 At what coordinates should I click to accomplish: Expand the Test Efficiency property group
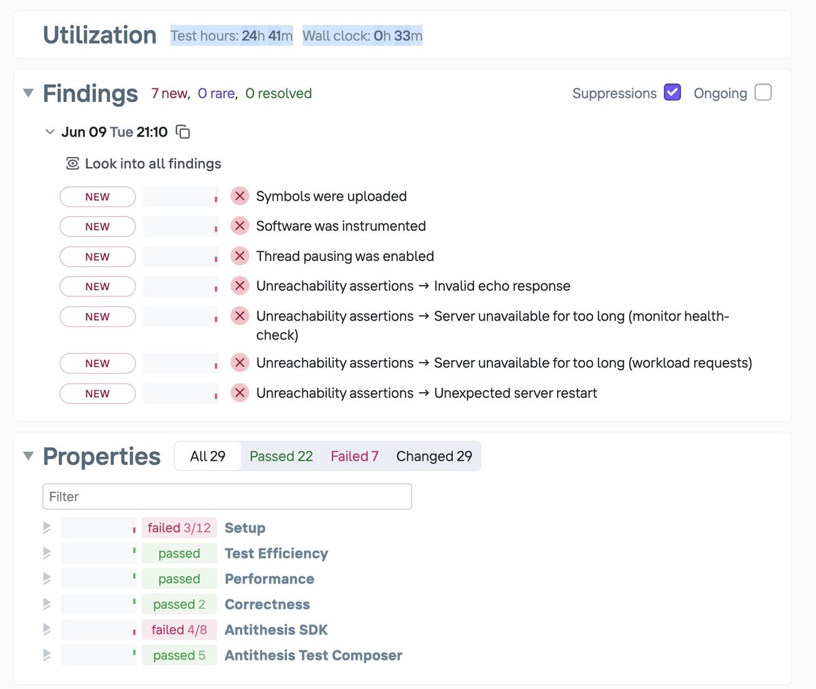[47, 553]
